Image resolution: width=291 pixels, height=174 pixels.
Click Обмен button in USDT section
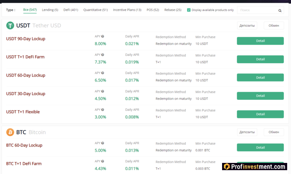point(274,26)
